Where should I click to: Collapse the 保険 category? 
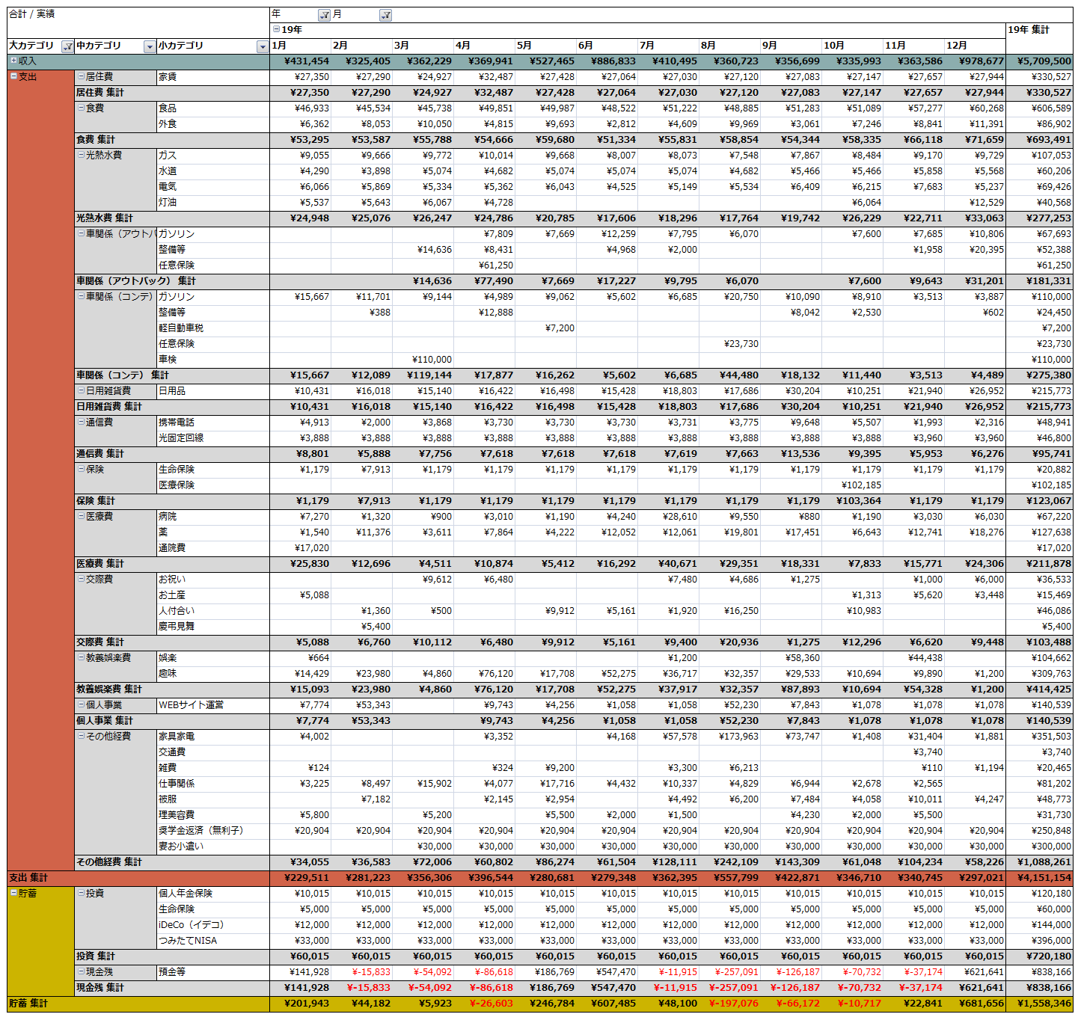tap(81, 469)
